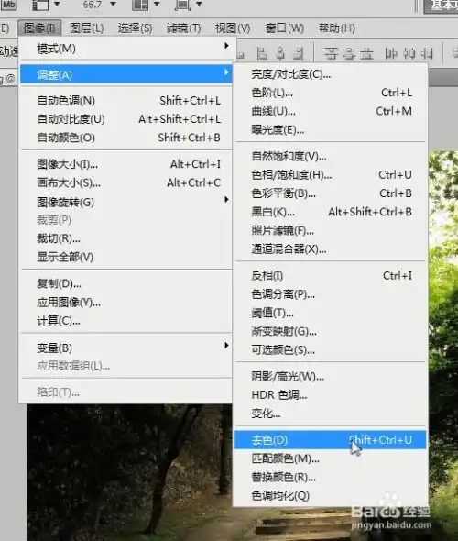This screenshot has height=541, width=458.
Task: Choose 裁切(R)... menu item
Action: pyautogui.click(x=126, y=238)
